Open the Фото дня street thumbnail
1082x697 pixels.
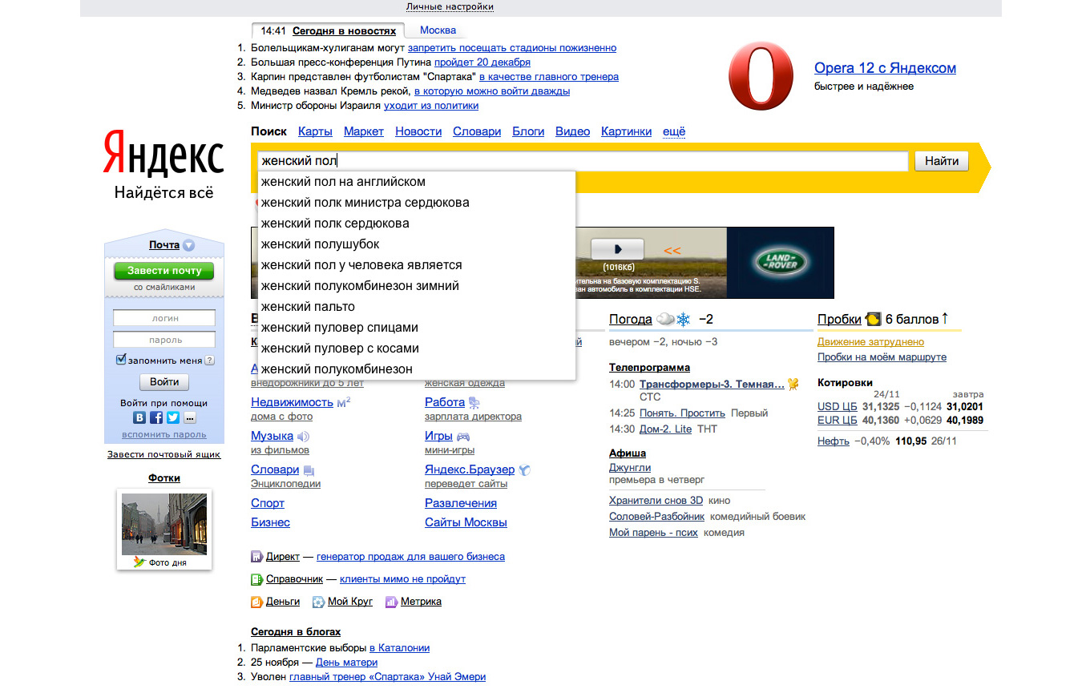point(164,524)
